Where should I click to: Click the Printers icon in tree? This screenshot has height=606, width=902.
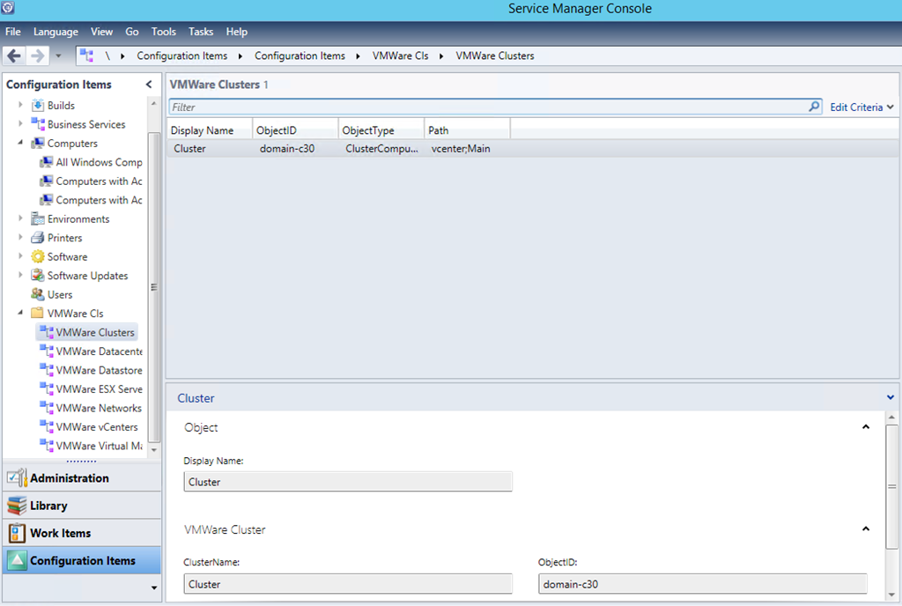(38, 238)
